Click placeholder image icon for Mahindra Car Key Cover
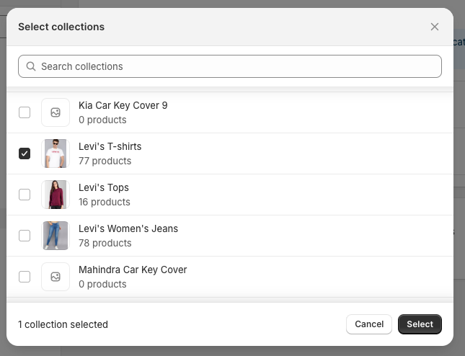The image size is (465, 356). pos(56,277)
